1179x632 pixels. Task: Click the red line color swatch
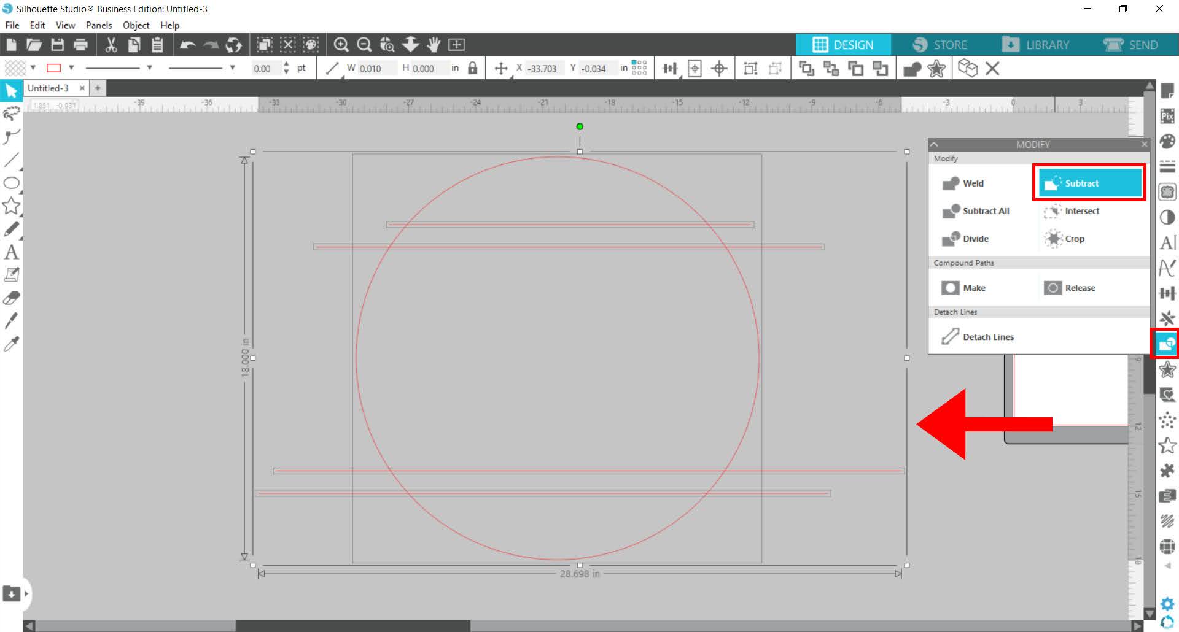point(55,67)
